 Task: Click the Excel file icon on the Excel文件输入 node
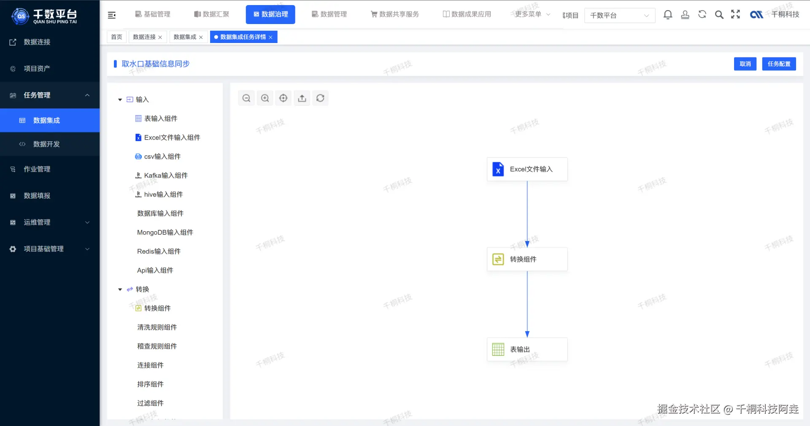(x=498, y=169)
